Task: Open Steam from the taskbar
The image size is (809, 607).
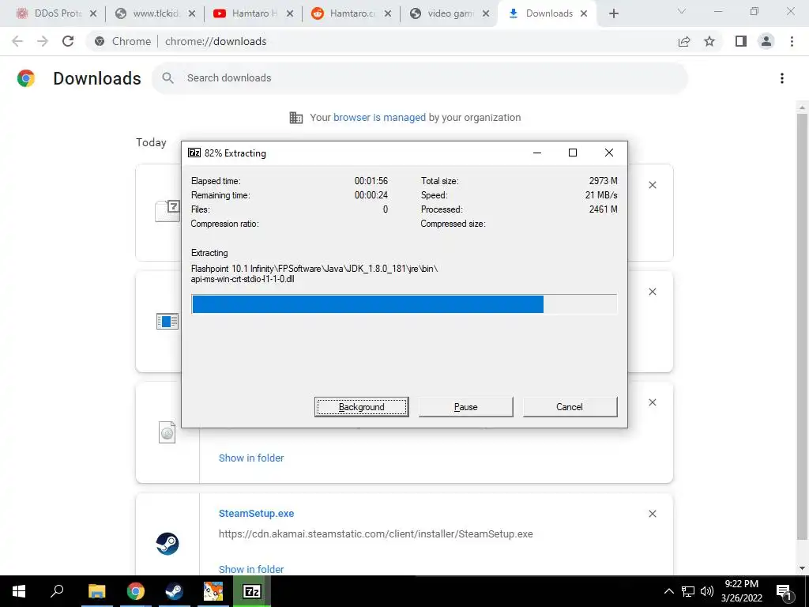Action: click(174, 591)
